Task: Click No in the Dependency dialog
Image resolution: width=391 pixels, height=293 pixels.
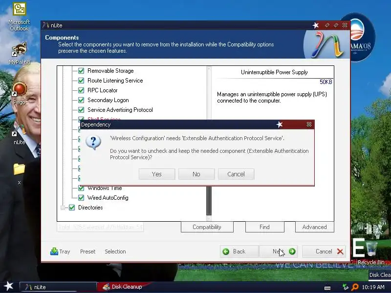Action: point(196,174)
